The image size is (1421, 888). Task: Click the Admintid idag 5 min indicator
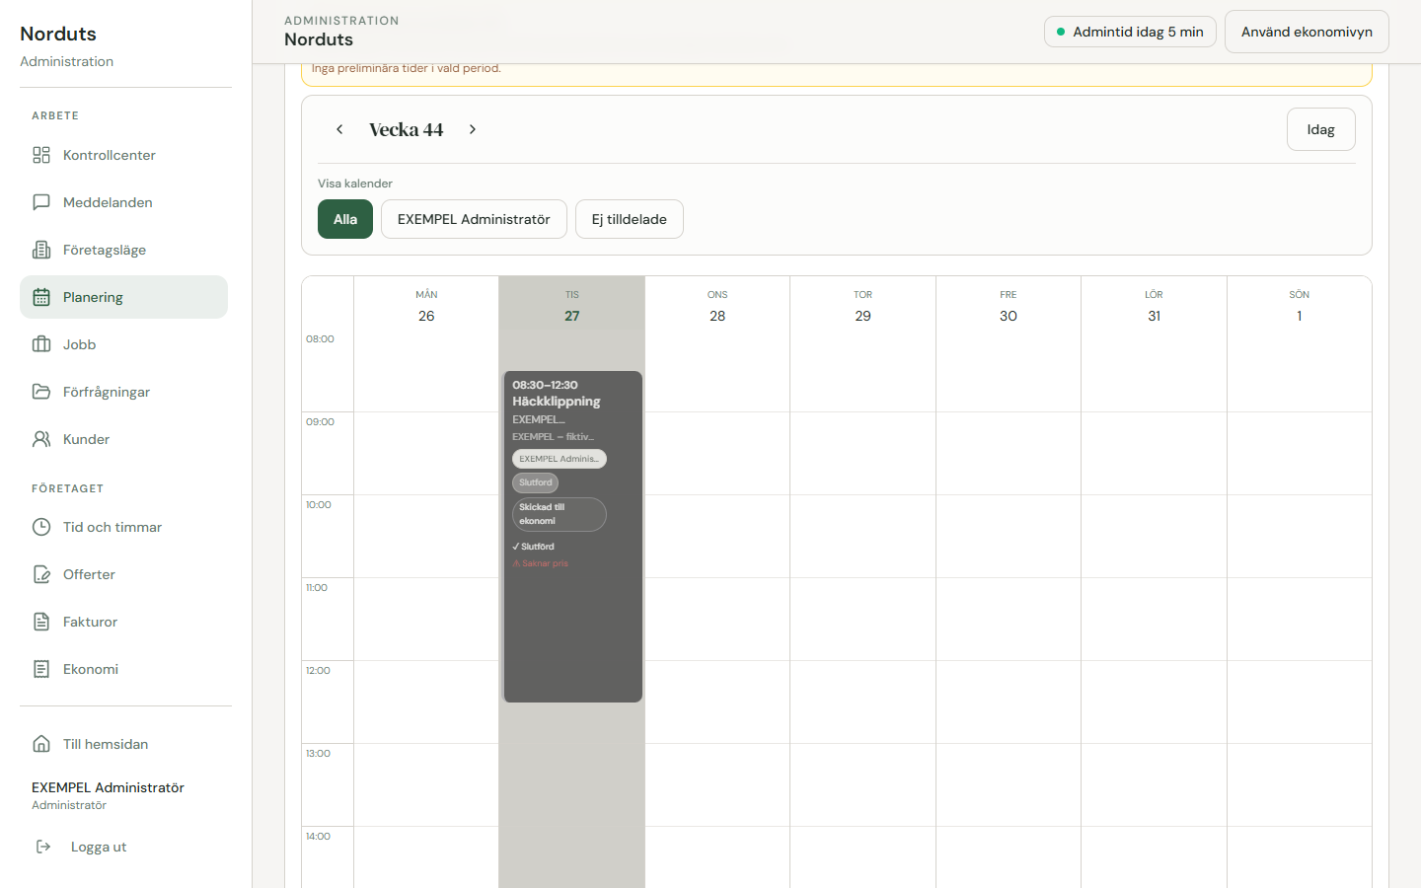(x=1130, y=32)
